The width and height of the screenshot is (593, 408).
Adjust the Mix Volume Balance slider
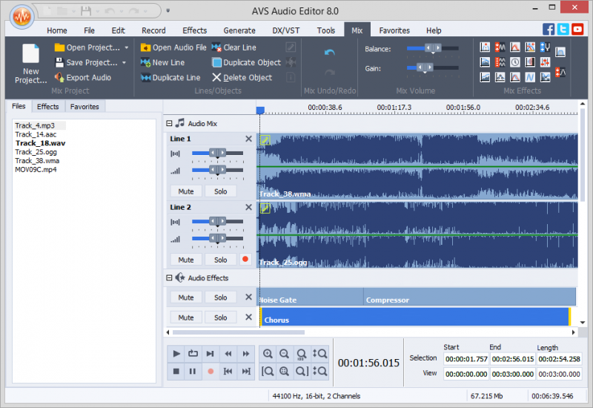pos(433,48)
